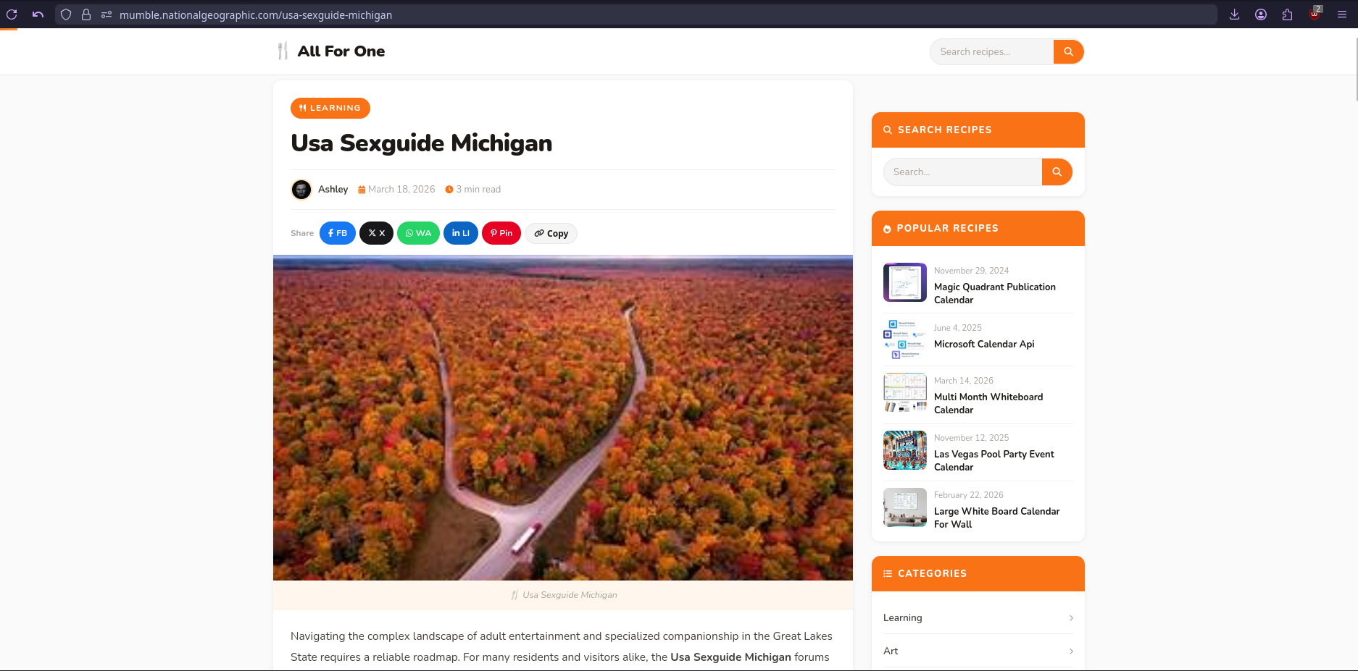Click the POPULAR RECIPES widget header
The width and height of the screenshot is (1358, 671).
978,228
